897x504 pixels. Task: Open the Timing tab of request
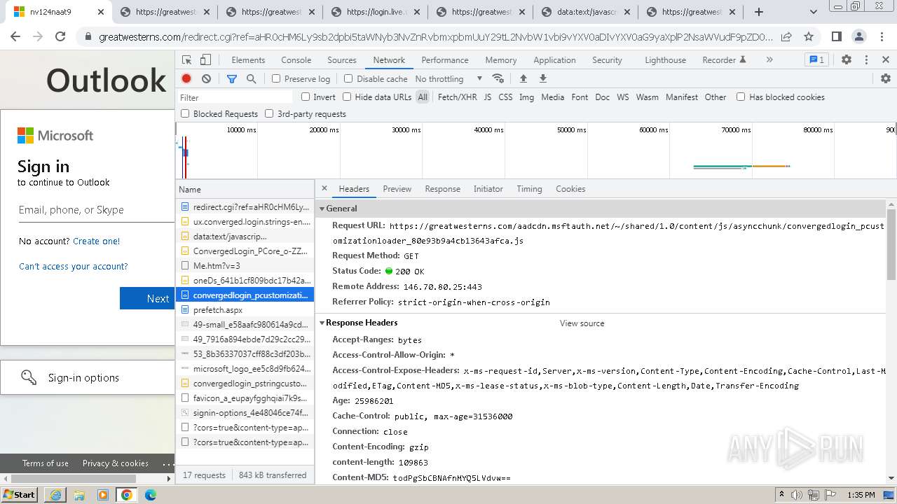(529, 189)
